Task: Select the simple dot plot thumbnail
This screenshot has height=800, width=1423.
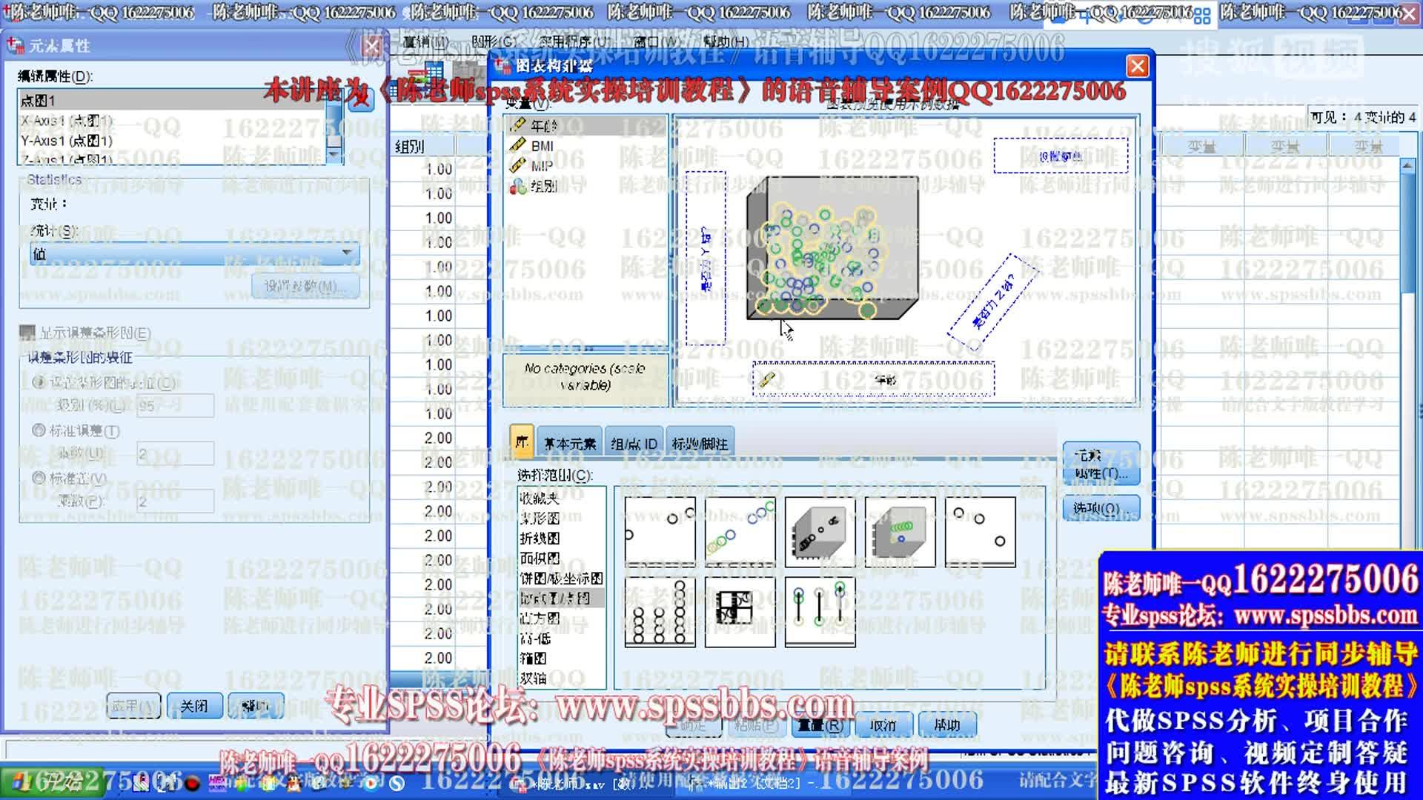Action: pyautogui.click(x=660, y=613)
